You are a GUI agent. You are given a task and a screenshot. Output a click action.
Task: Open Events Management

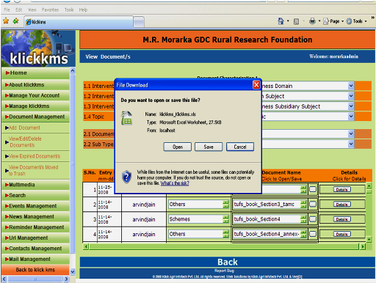[x=35, y=206]
